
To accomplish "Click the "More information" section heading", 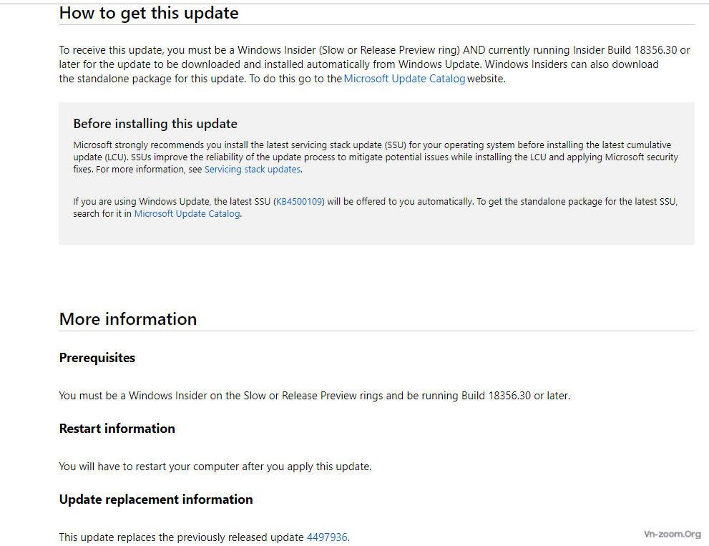I will coord(128,319).
